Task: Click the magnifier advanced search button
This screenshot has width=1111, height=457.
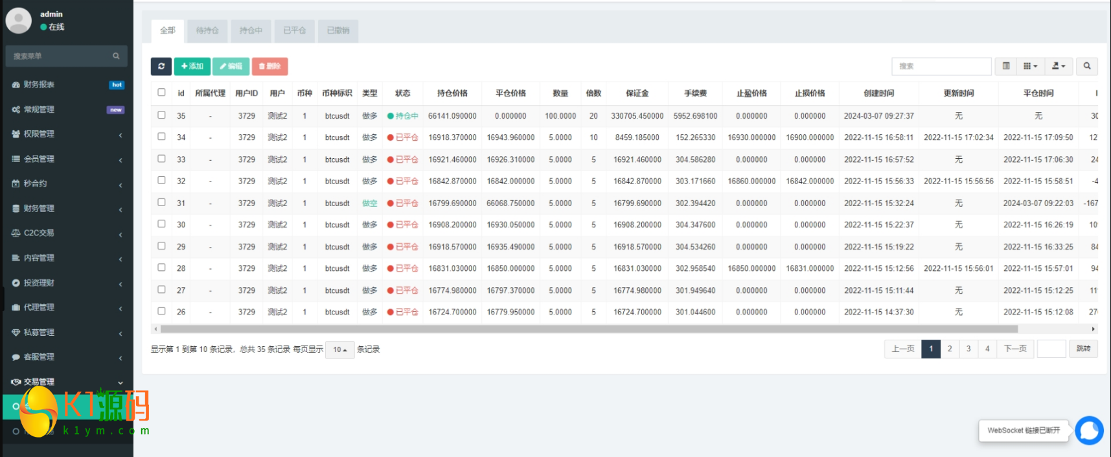Action: [1087, 66]
